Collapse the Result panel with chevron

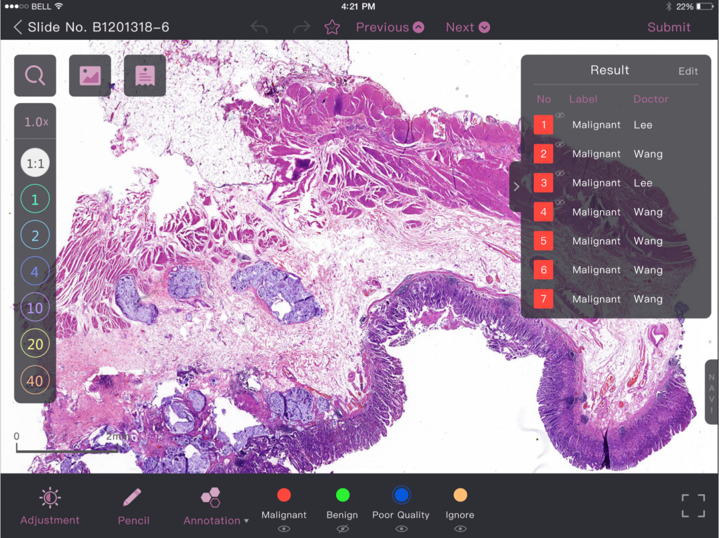click(x=516, y=187)
